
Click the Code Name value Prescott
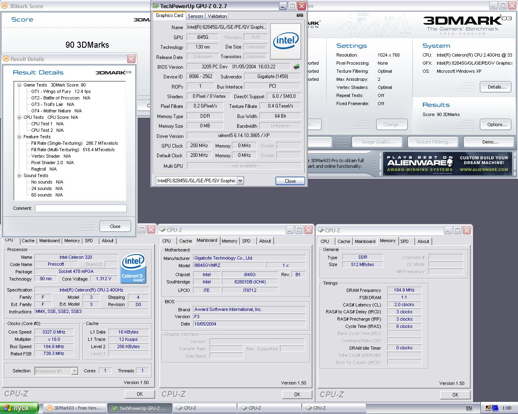coord(56,264)
